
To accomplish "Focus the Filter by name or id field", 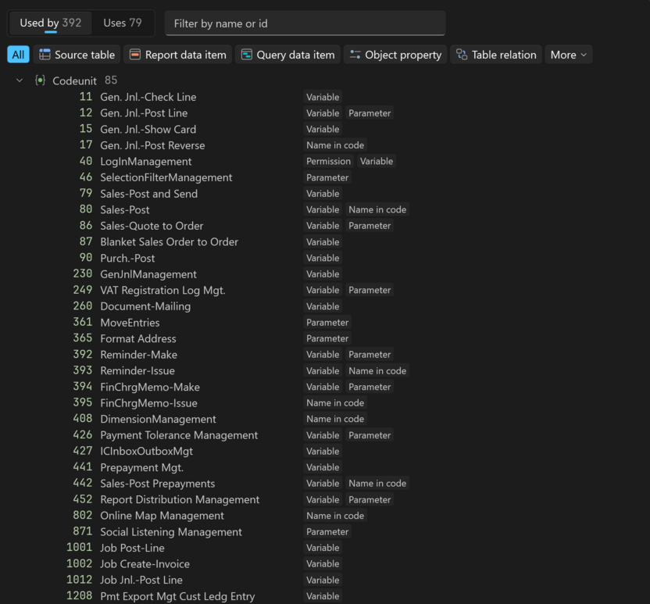I will coord(305,23).
